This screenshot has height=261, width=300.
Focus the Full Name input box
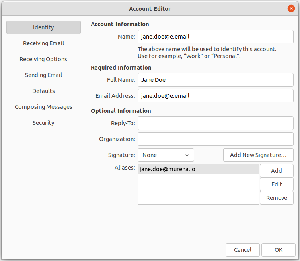(x=215, y=80)
